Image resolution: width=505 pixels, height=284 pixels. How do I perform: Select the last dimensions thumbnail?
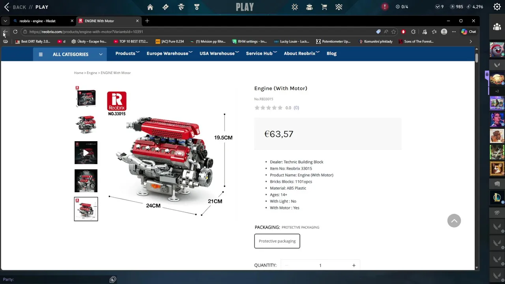[x=86, y=209]
